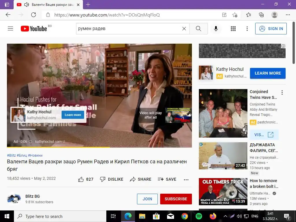The image size is (296, 222).
Task: Add this page to favorites star-plus icon
Action: 235,15
